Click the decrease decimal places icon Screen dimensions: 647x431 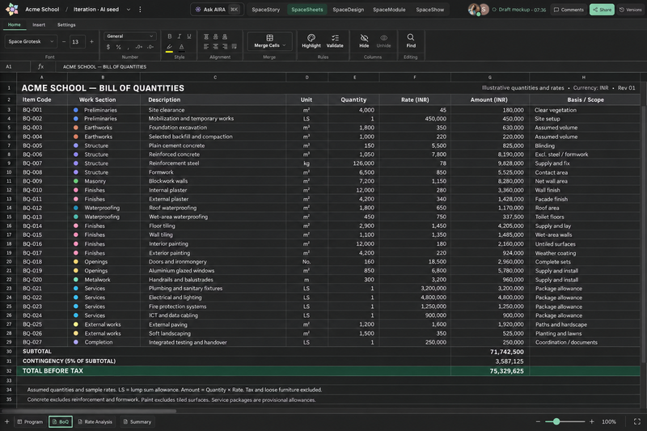[150, 47]
